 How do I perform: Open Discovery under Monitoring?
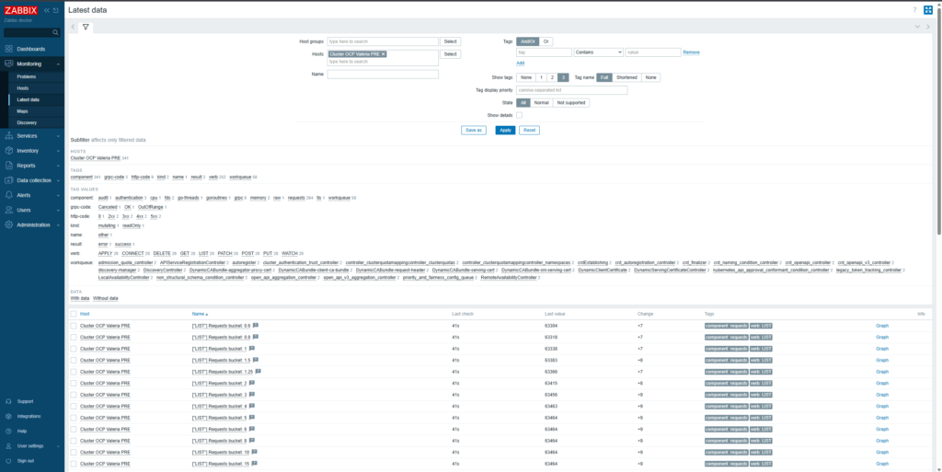tap(27, 122)
